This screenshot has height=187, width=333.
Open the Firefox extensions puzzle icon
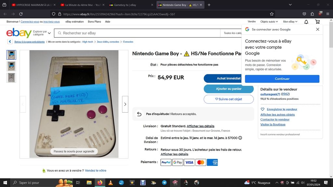point(312,14)
